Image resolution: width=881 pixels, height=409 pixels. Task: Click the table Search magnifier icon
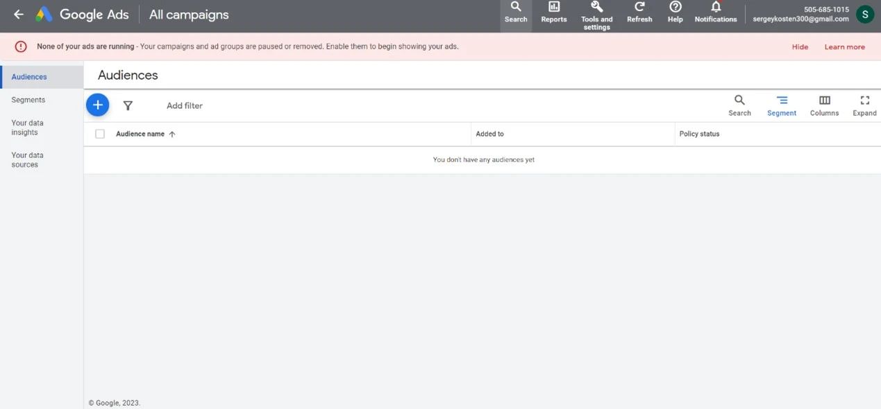tap(739, 105)
